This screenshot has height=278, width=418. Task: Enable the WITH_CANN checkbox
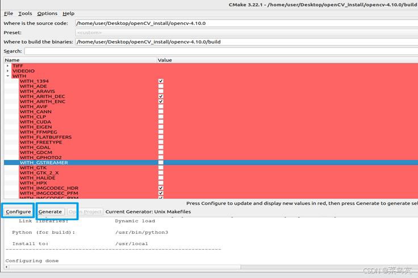pos(161,112)
